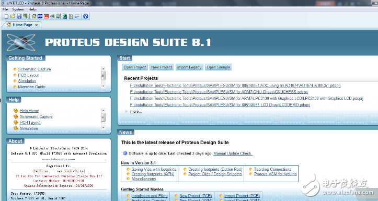Open the 3D Visualizer toolbar icon
The width and height of the screenshot is (378, 201).
tap(52, 16)
